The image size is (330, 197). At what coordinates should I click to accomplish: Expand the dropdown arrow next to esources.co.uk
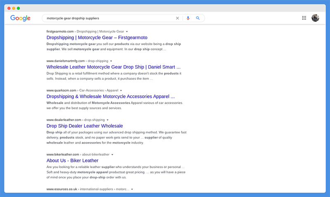point(132,189)
